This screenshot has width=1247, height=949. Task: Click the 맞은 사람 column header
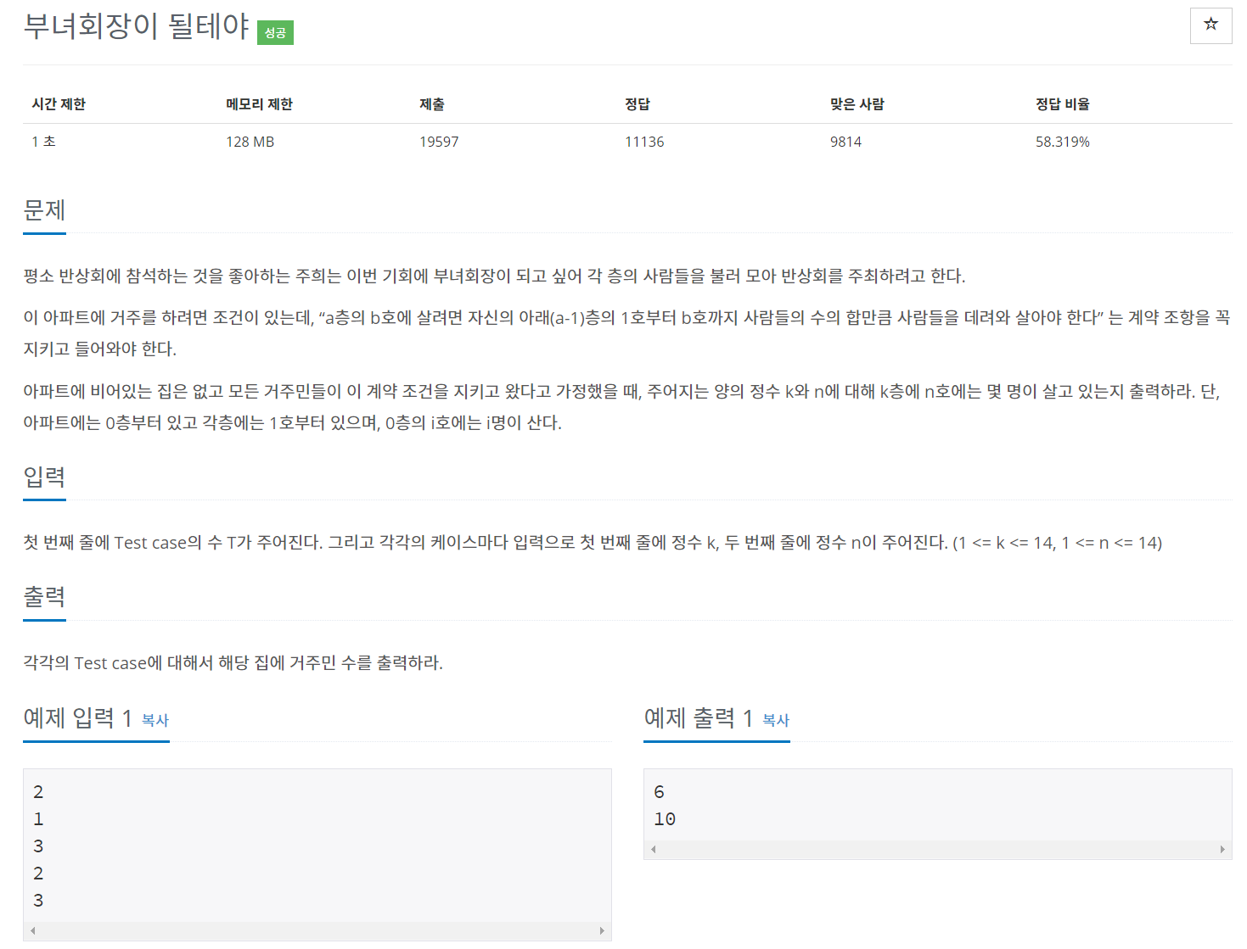coord(857,103)
